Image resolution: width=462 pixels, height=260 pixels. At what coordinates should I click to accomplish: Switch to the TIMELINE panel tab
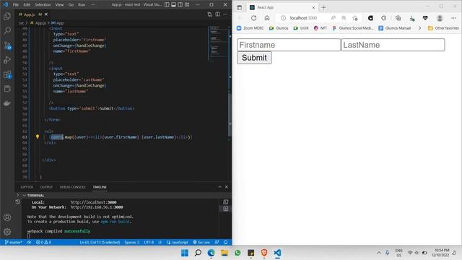tap(100, 187)
